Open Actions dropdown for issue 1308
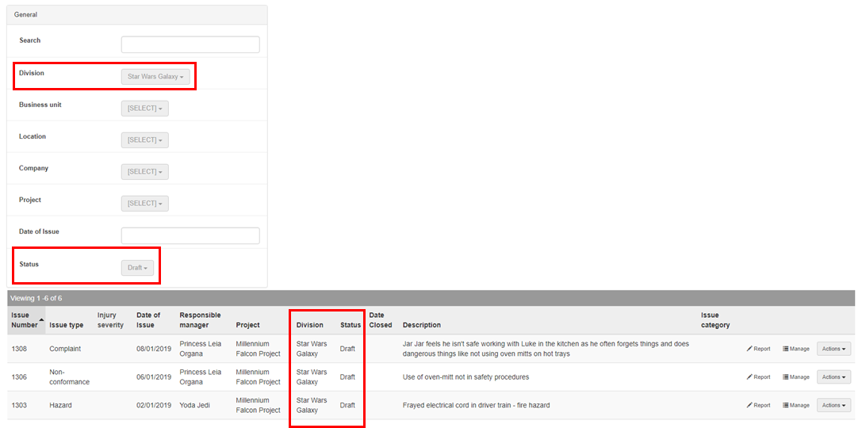The image size is (862, 428). [833, 349]
